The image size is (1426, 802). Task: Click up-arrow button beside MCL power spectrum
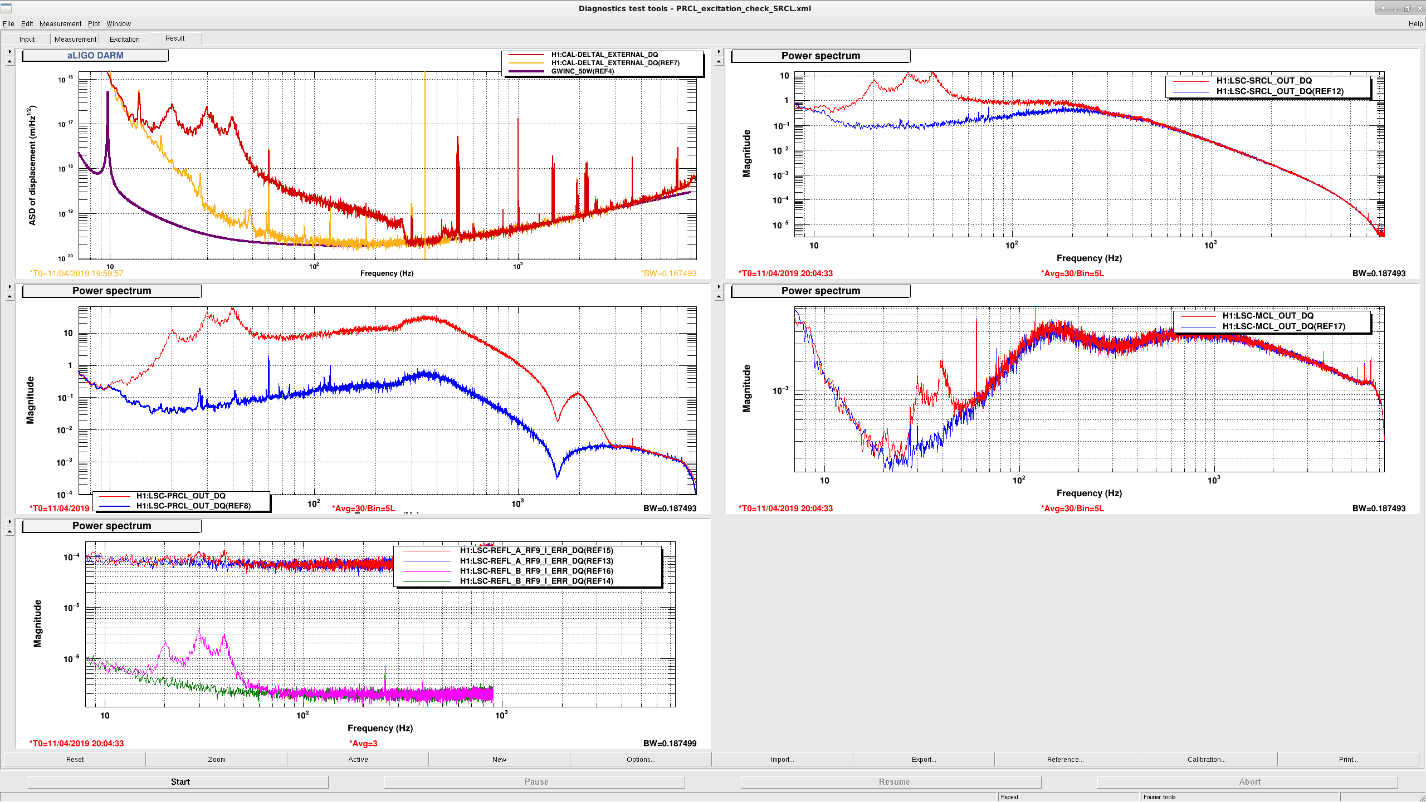pyautogui.click(x=719, y=296)
